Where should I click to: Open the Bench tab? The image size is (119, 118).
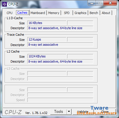coord(94,13)
